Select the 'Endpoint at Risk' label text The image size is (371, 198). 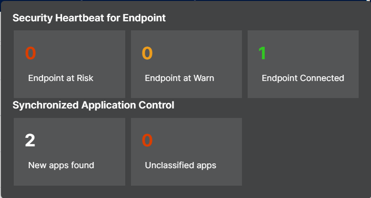[61, 78]
